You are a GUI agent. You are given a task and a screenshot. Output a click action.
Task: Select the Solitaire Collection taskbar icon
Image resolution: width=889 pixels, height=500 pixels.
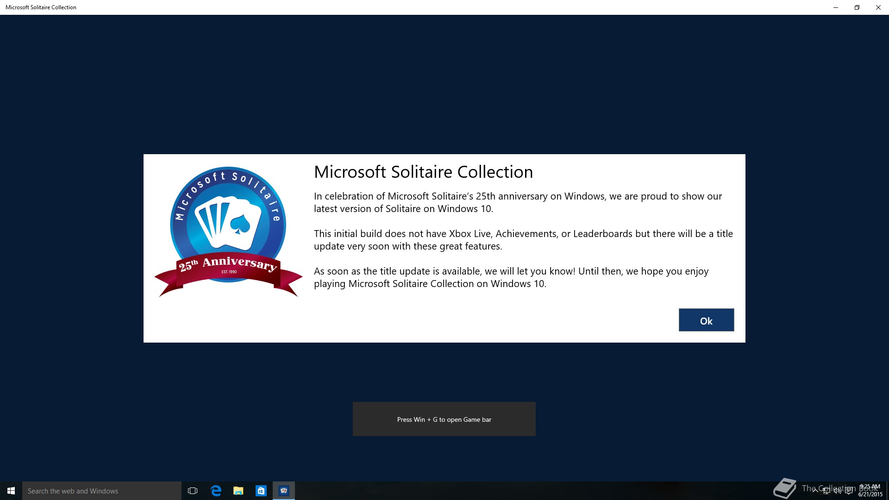click(284, 491)
